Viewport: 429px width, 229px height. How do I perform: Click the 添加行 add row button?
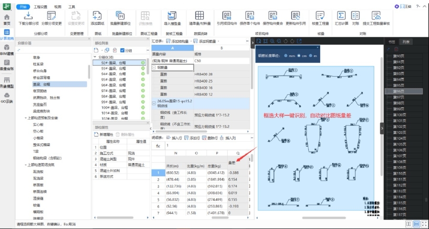[x=190, y=138]
